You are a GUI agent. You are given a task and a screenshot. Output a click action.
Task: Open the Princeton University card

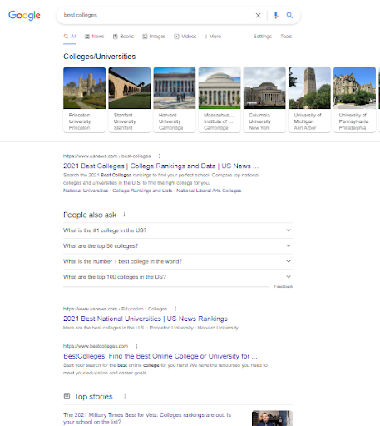pyautogui.click(x=84, y=100)
